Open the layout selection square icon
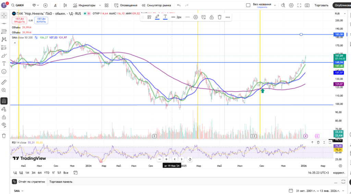 tap(248, 5)
